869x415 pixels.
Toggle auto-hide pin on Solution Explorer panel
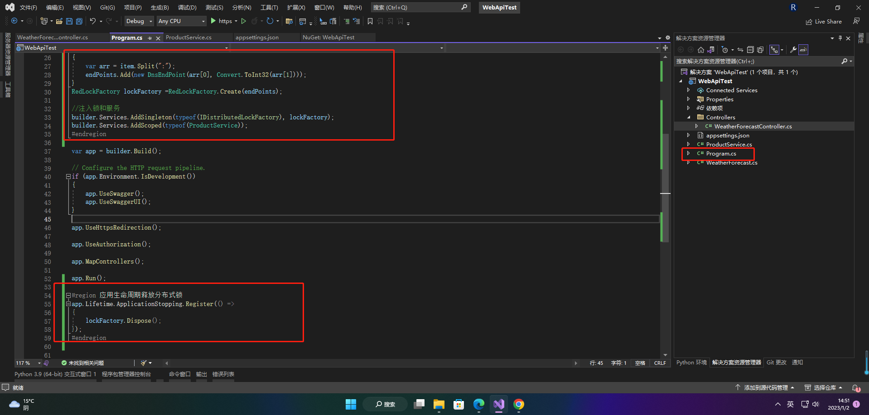point(840,38)
